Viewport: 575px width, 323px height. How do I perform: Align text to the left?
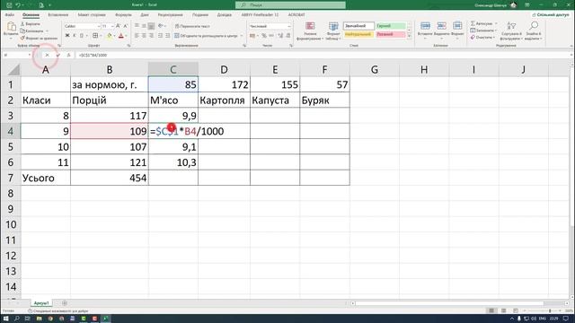pos(137,36)
